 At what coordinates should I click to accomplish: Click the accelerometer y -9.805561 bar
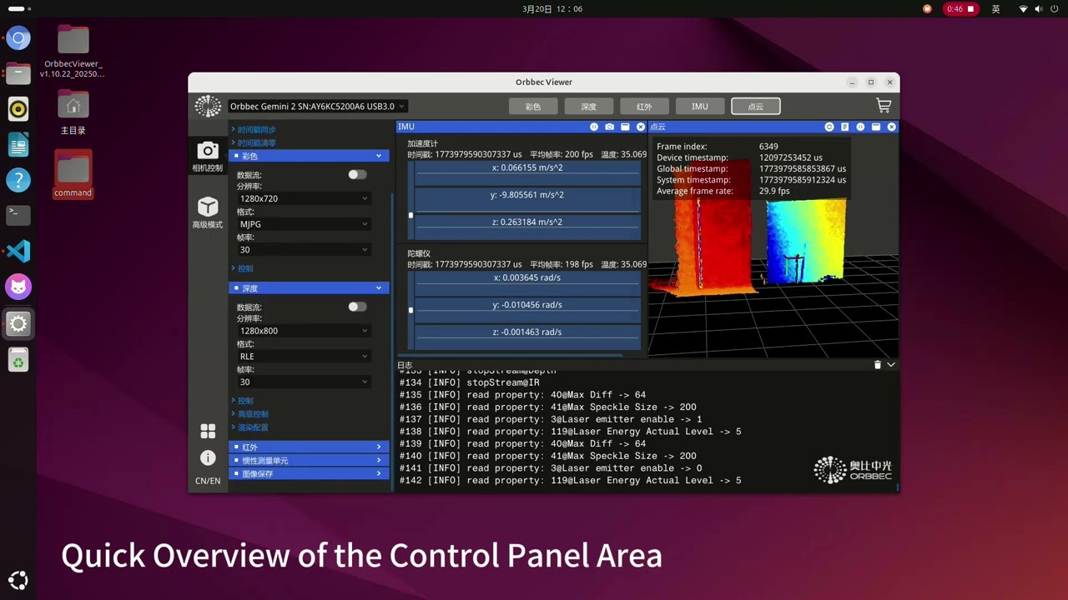[527, 199]
